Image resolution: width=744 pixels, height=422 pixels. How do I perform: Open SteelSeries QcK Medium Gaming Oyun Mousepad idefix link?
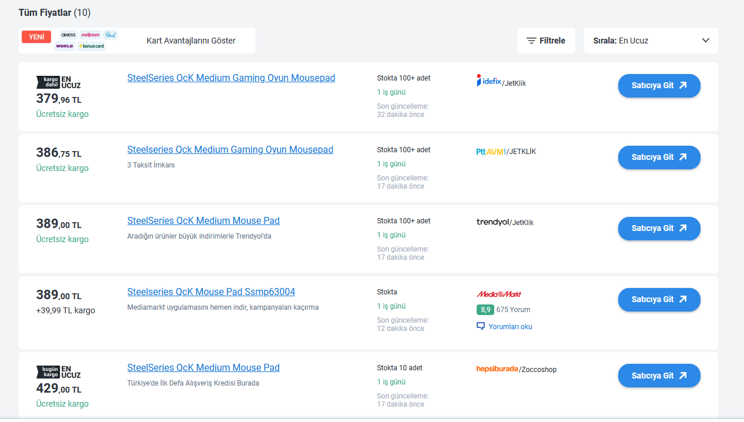[x=231, y=78]
